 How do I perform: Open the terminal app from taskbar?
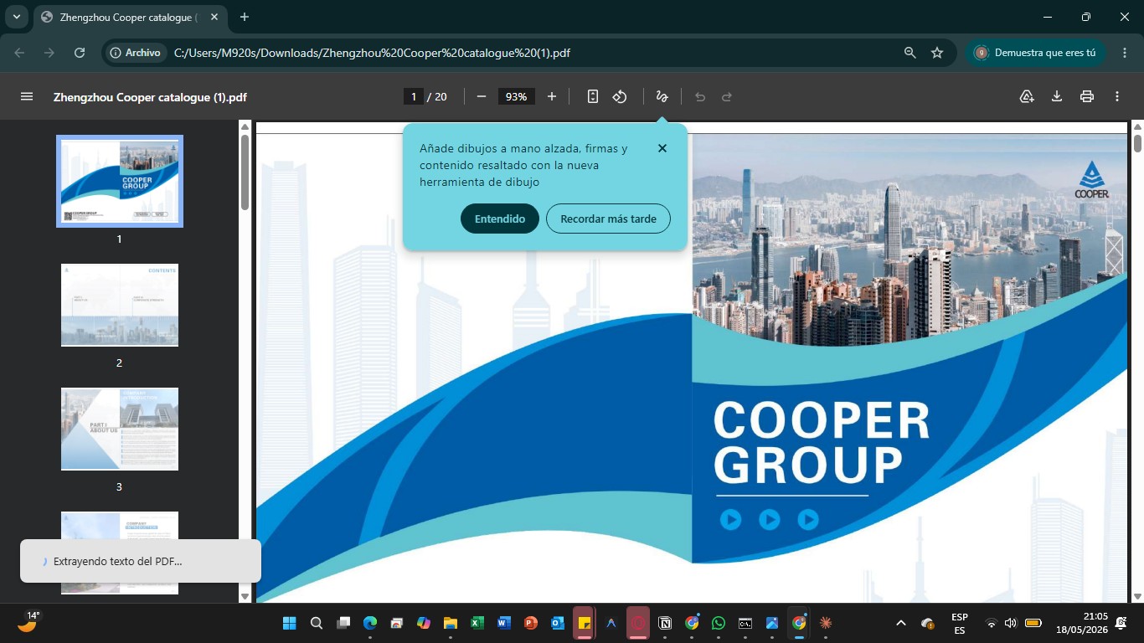pyautogui.click(x=745, y=623)
